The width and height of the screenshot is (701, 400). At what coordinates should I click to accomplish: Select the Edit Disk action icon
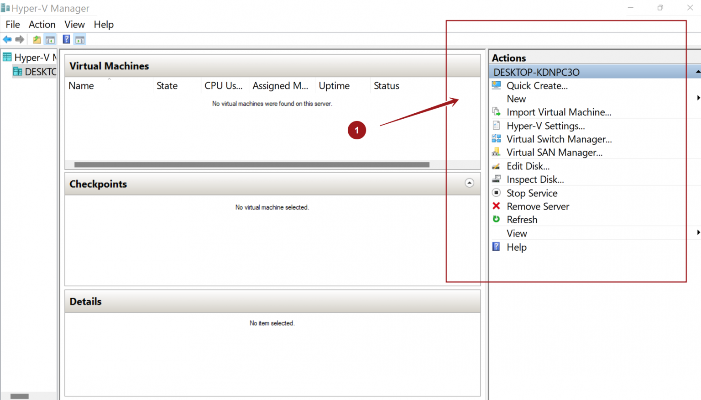pos(497,166)
